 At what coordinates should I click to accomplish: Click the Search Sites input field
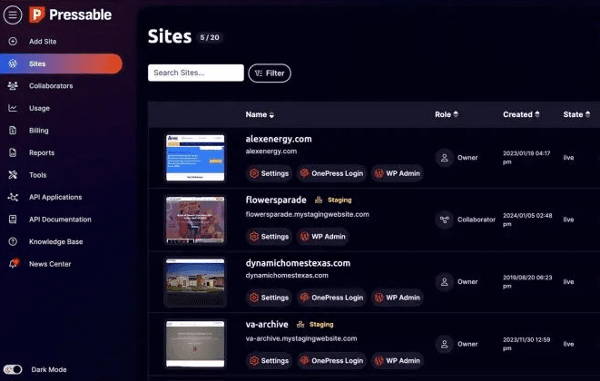click(196, 73)
